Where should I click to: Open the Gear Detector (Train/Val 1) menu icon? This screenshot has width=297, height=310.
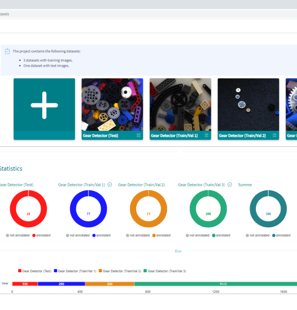(206, 135)
